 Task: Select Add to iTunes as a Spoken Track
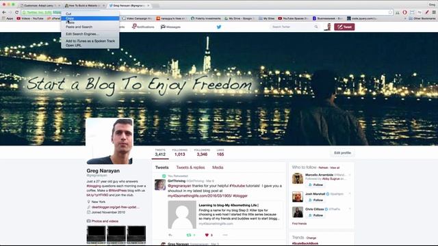(x=90, y=41)
